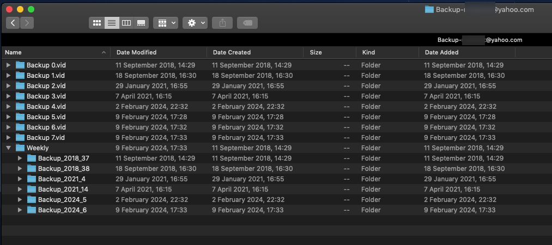Switch to list view in toolbar

coord(112,23)
